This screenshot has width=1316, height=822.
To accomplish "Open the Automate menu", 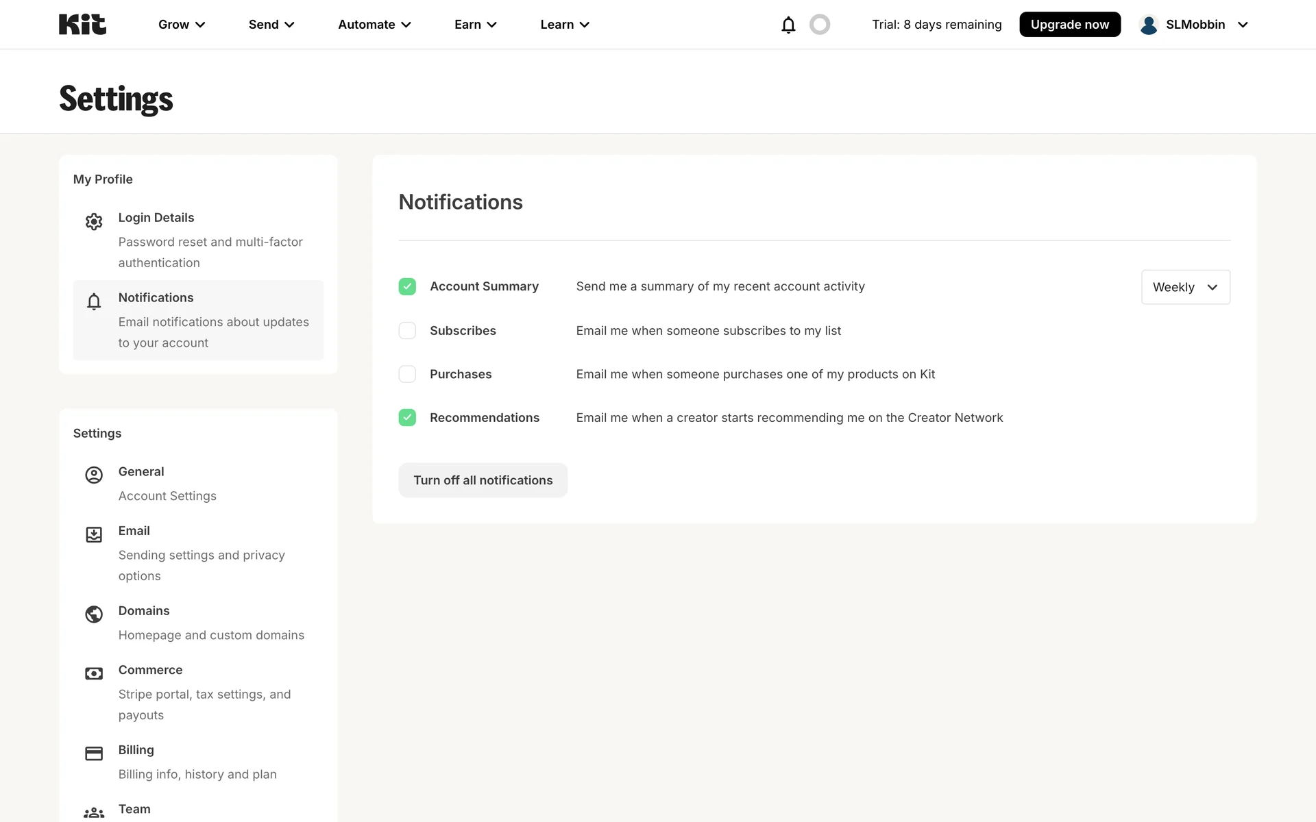I will click(374, 25).
